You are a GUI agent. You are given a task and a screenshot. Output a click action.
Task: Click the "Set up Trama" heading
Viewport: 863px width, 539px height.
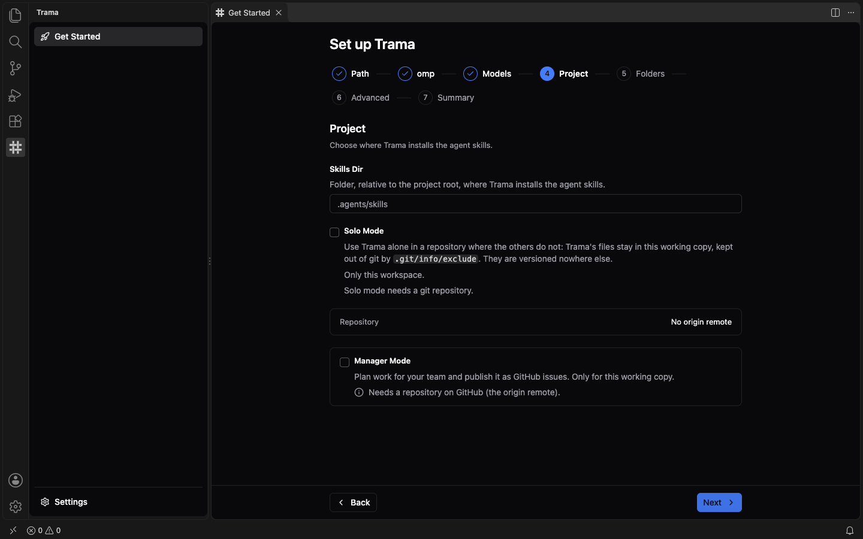pyautogui.click(x=372, y=44)
